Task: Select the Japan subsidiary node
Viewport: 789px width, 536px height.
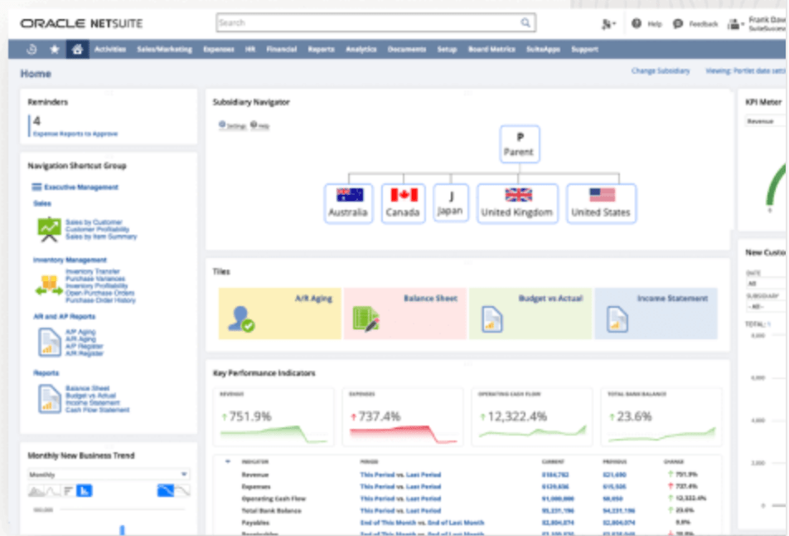Action: pyautogui.click(x=450, y=202)
